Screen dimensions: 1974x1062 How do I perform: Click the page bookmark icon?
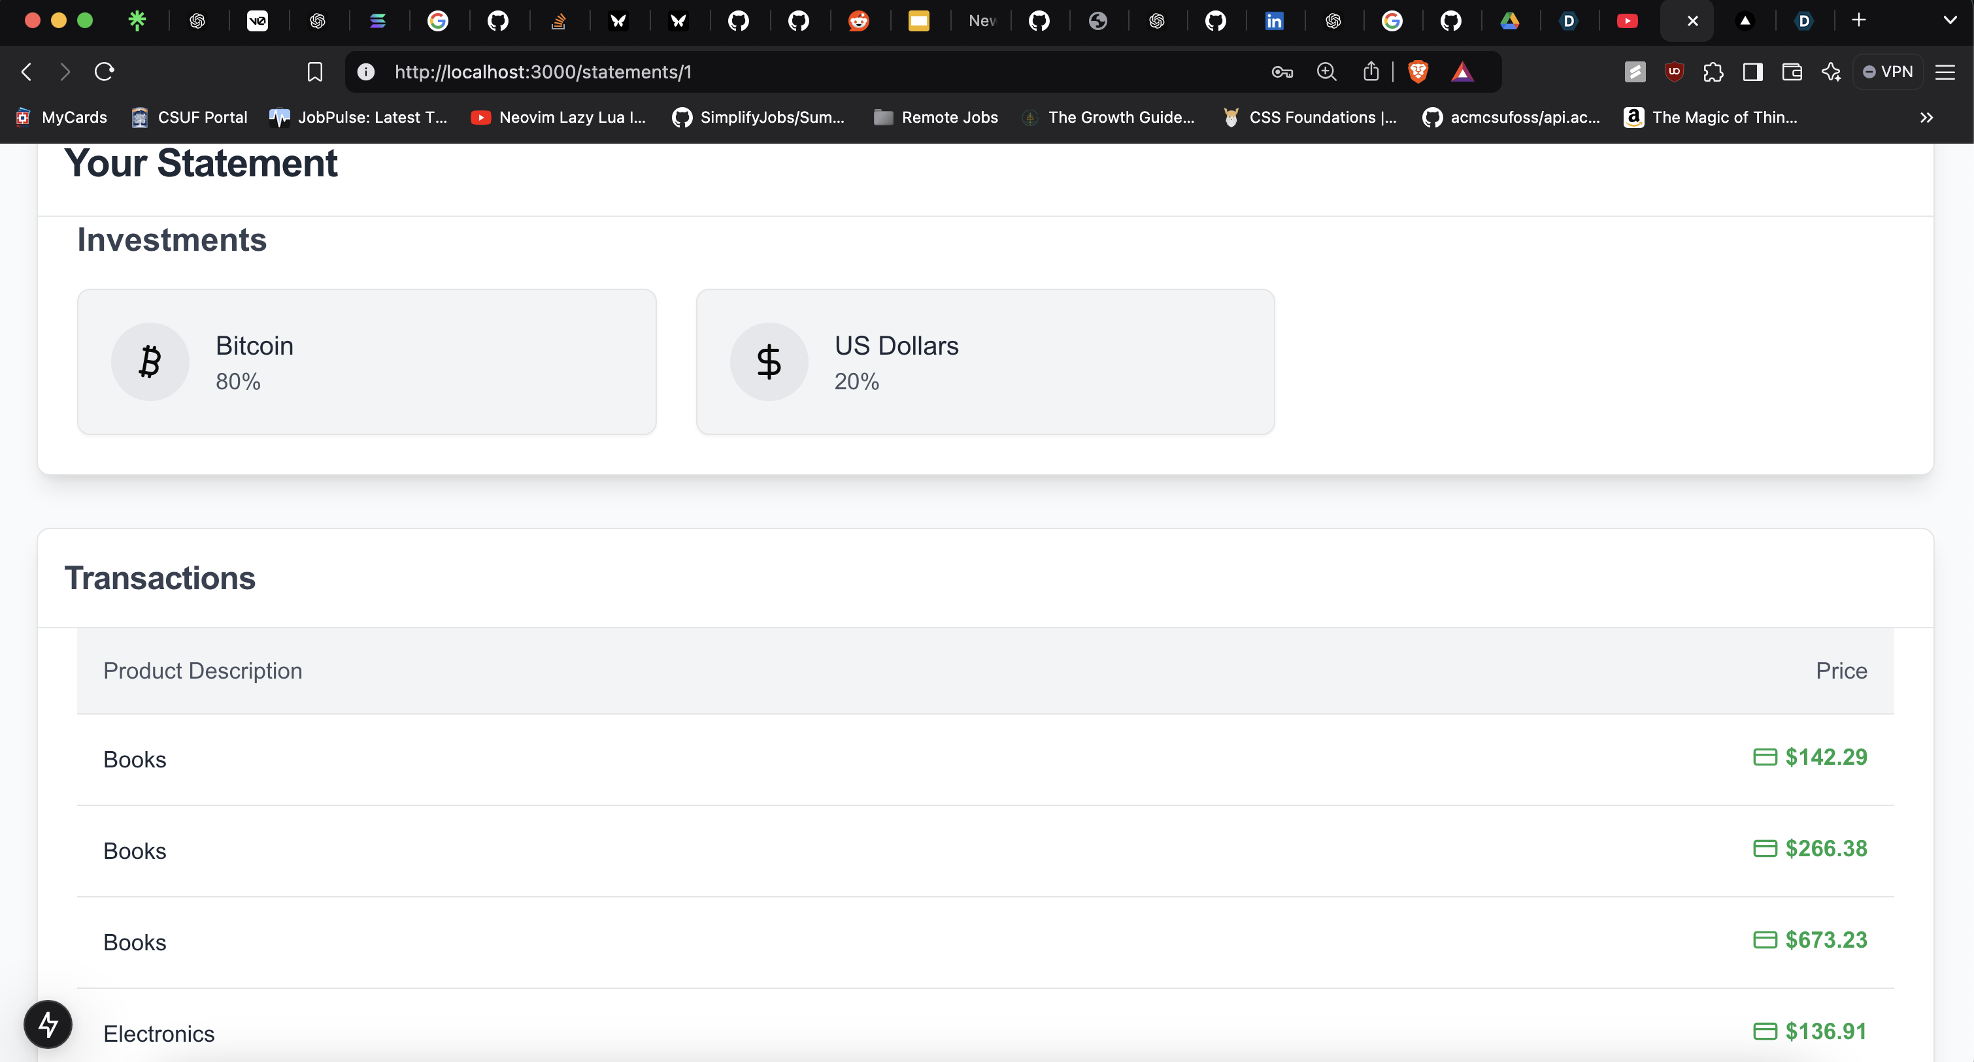click(315, 72)
